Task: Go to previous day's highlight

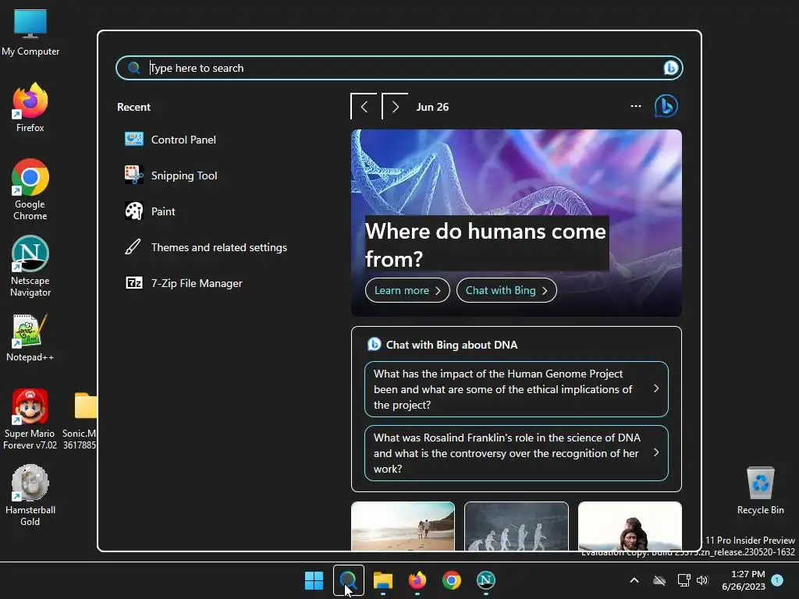Action: [364, 106]
